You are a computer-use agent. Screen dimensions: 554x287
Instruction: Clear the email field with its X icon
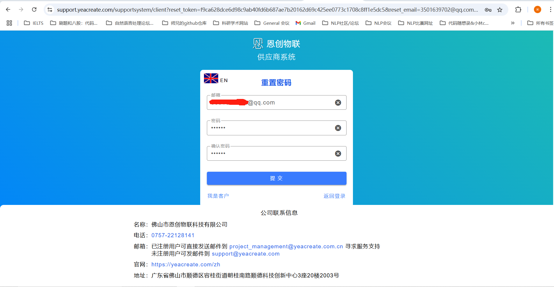[x=338, y=103]
